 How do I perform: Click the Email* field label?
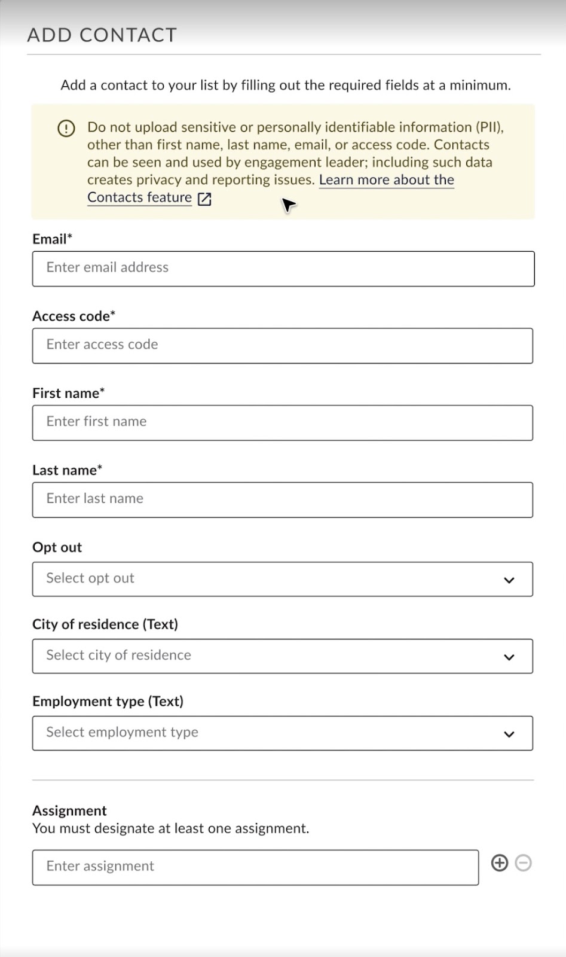tap(53, 239)
